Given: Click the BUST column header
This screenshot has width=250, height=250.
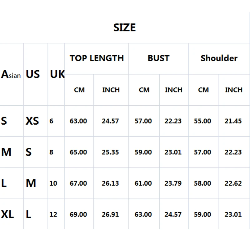Looking at the screenshot, I should pyautogui.click(x=158, y=58).
